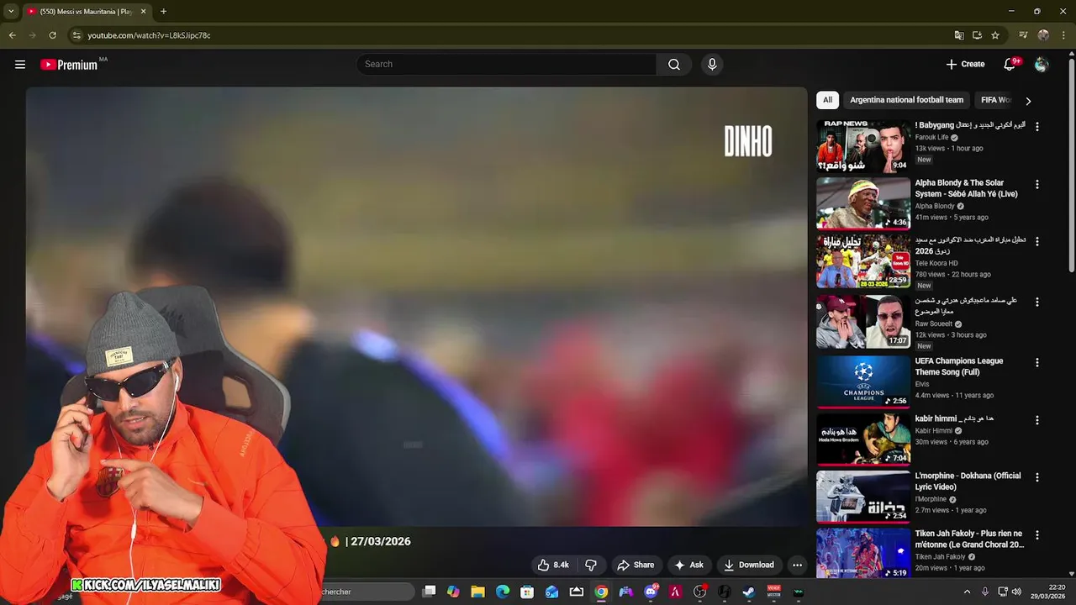The image size is (1076, 605).
Task: Open File Explorer in taskbar
Action: tap(477, 592)
